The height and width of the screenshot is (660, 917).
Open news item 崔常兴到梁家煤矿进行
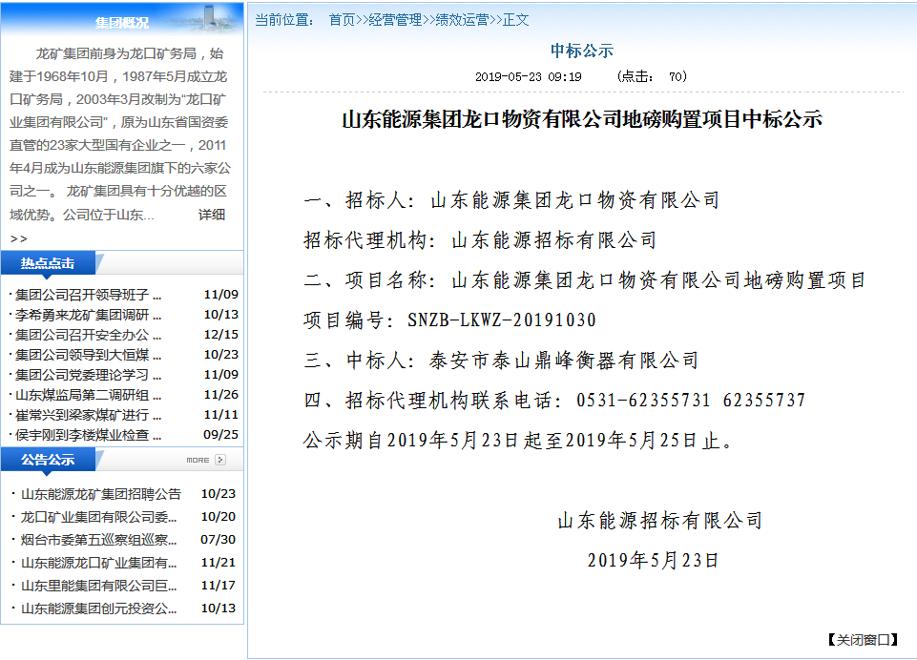coord(89,415)
